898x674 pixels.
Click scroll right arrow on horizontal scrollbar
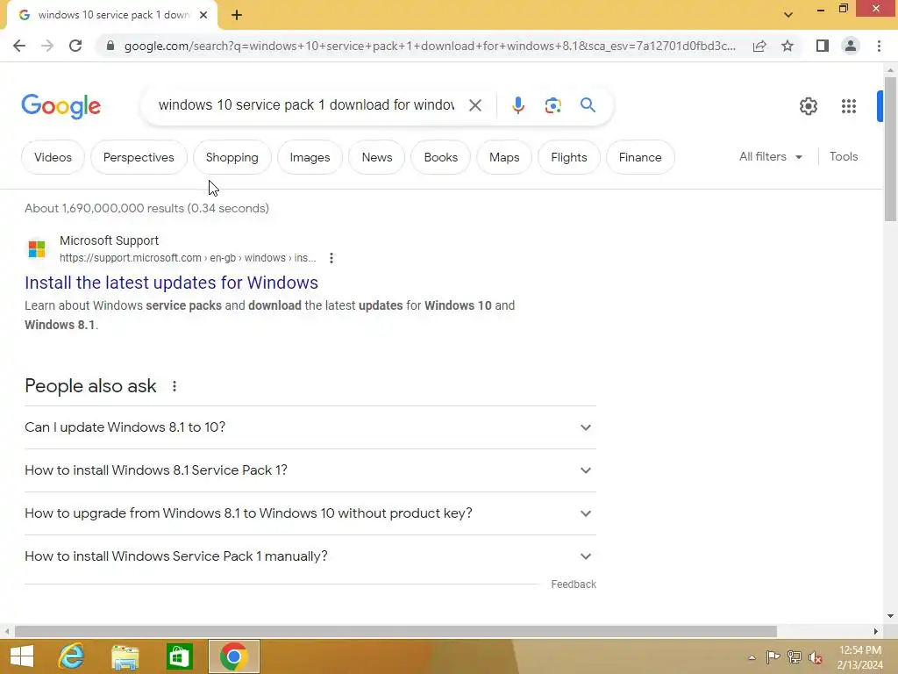[876, 631]
